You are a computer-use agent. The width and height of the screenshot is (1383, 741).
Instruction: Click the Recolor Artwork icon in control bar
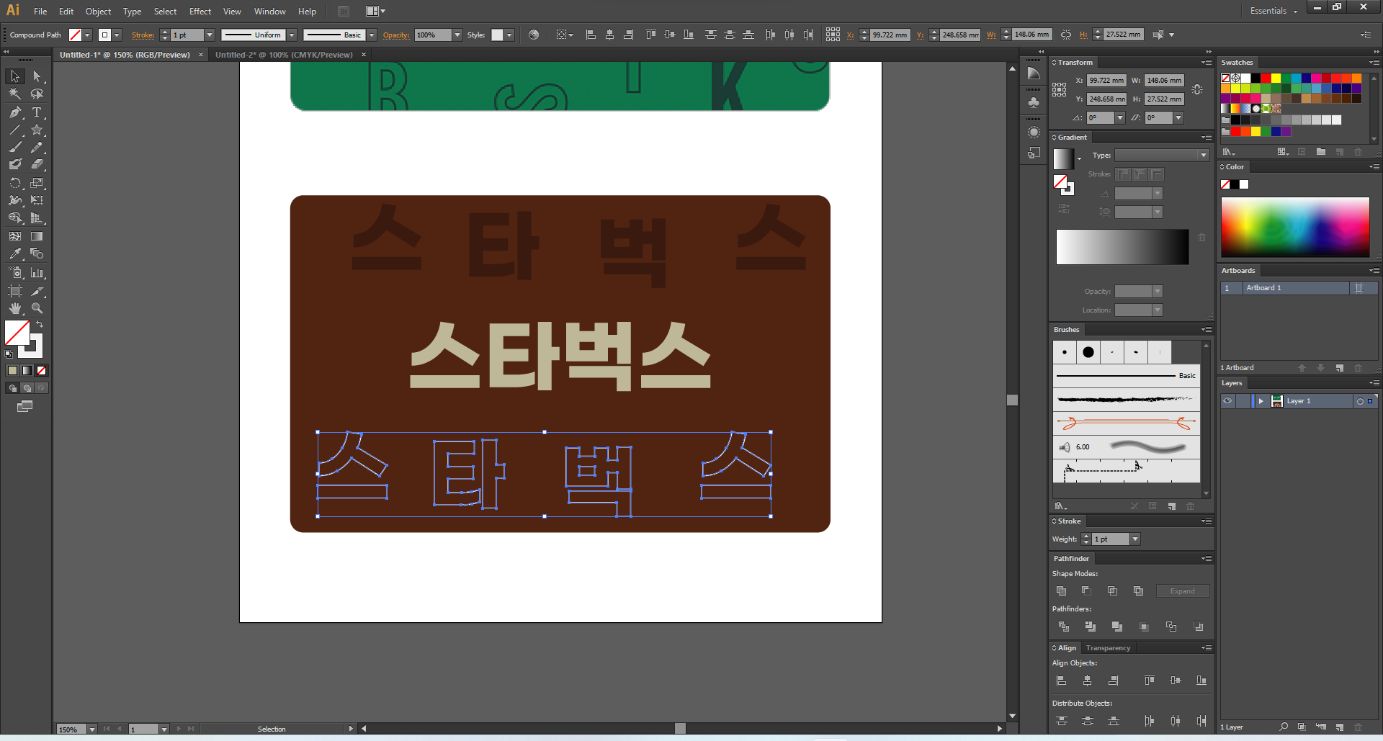pos(534,35)
